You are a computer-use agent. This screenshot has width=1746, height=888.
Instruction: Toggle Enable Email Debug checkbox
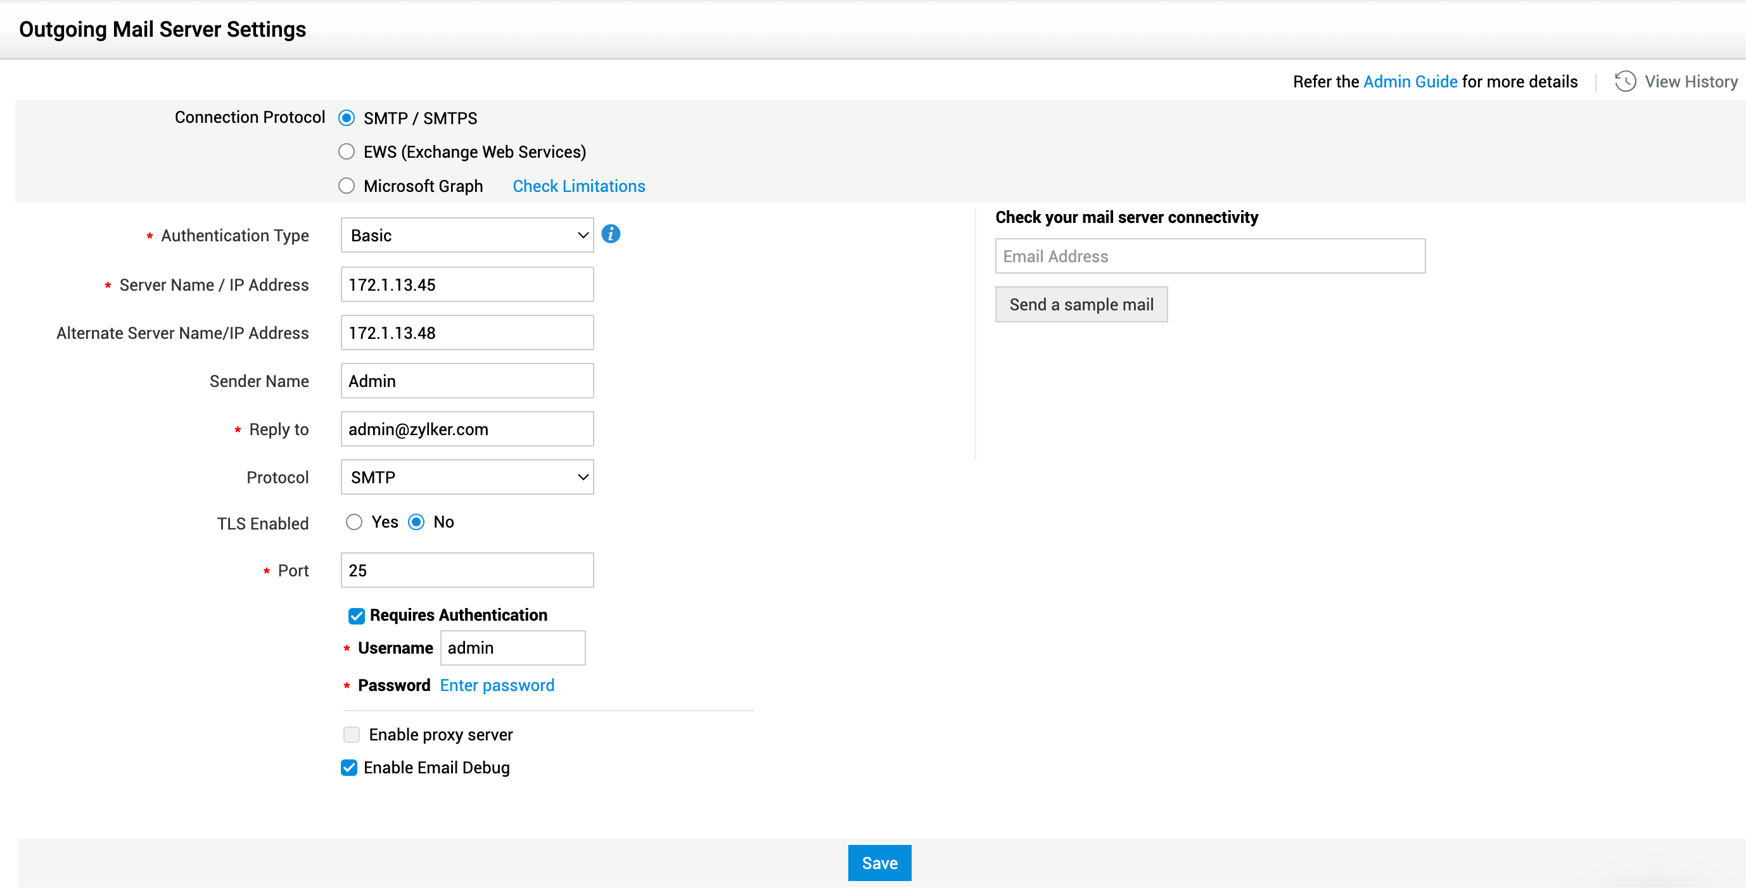[349, 768]
